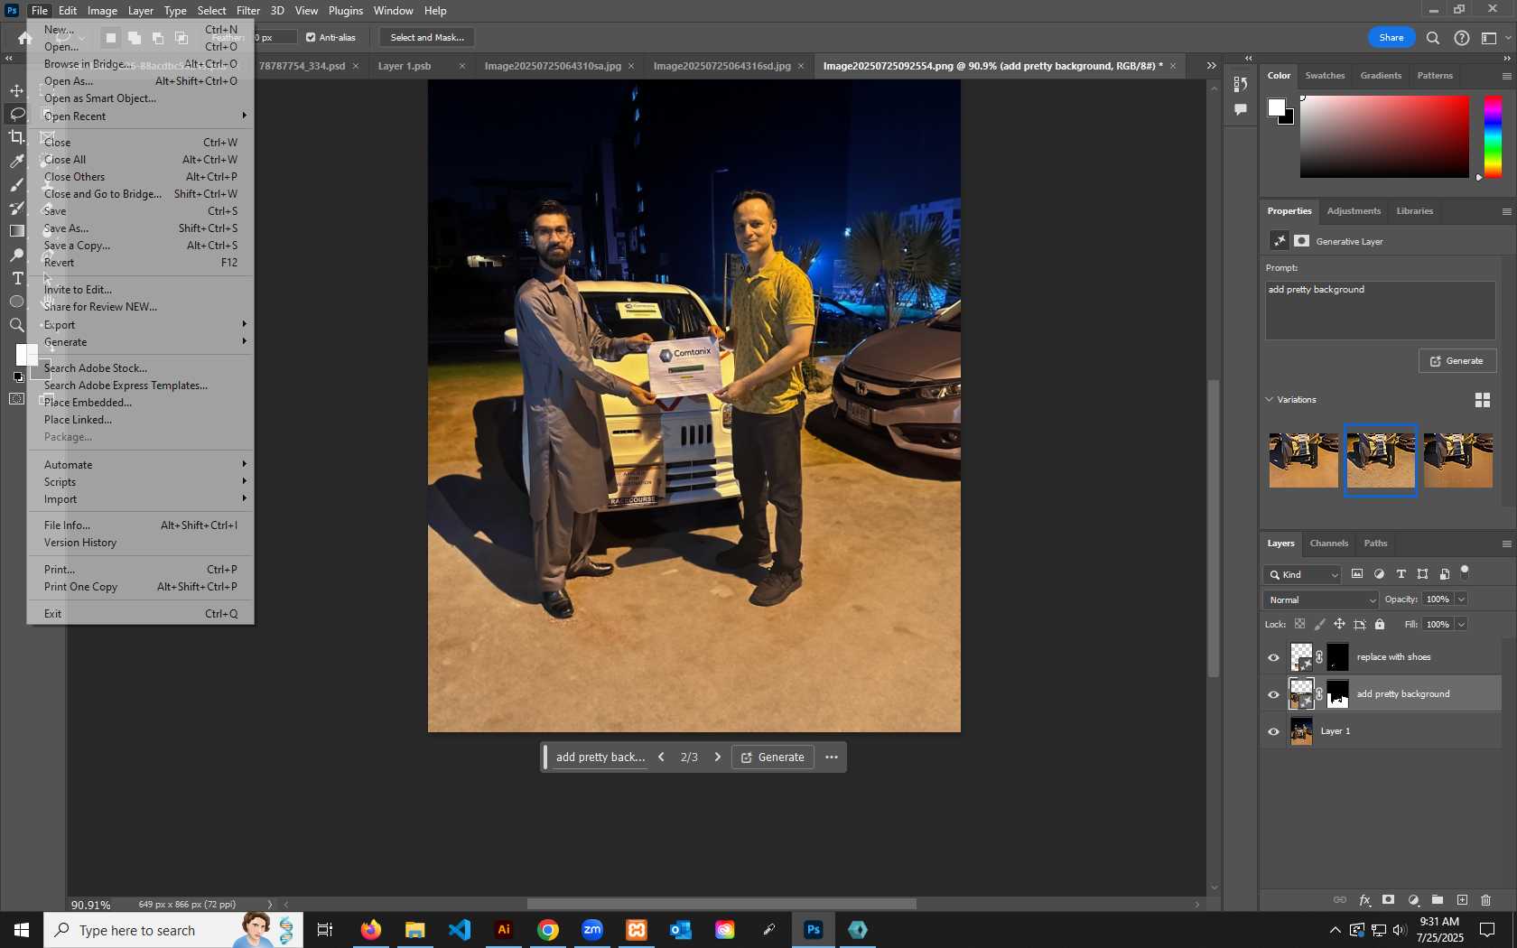Expand the Export submenu

[x=141, y=325]
